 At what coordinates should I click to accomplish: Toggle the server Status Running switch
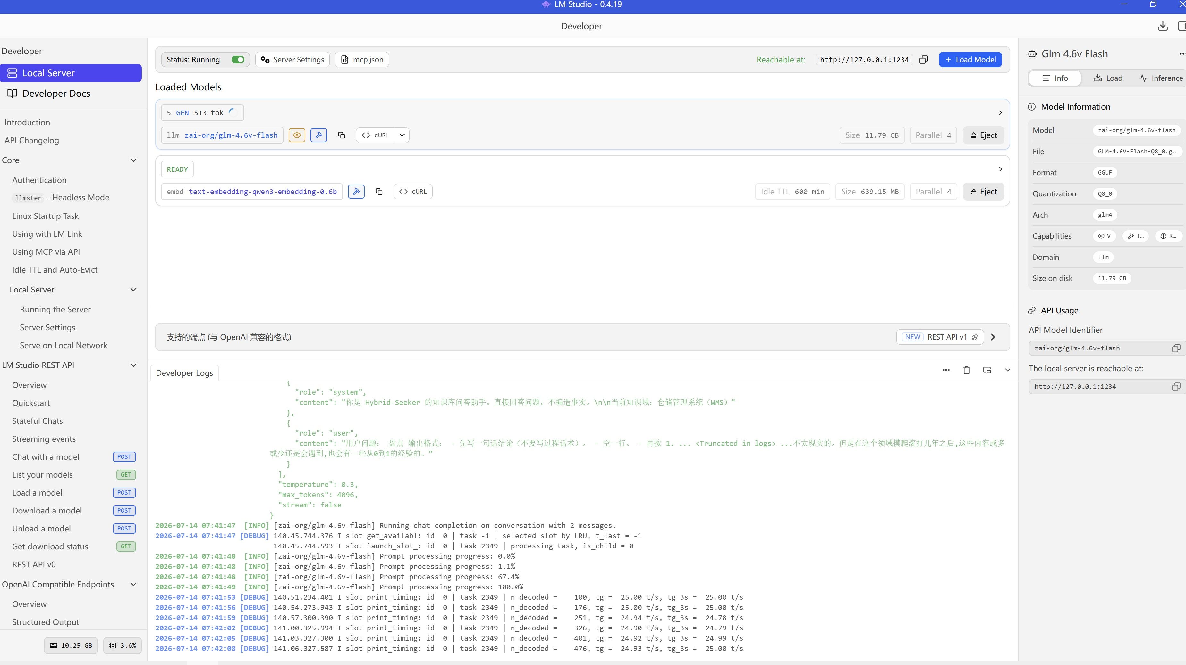pyautogui.click(x=238, y=59)
